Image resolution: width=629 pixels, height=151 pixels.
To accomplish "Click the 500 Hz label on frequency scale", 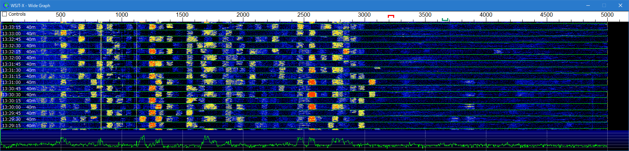I will coord(60,15).
